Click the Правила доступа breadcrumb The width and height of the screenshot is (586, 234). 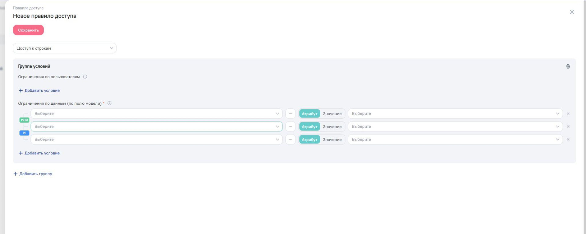pyautogui.click(x=28, y=8)
